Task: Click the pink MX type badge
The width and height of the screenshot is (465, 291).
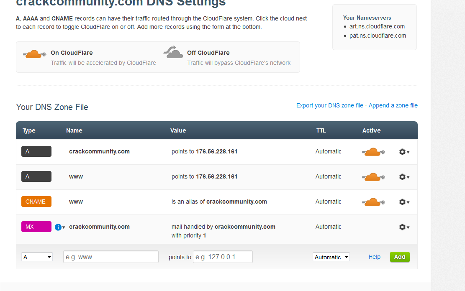Action: (x=36, y=227)
